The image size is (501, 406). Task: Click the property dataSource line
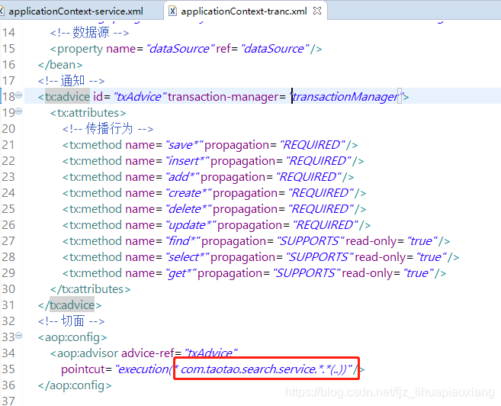tap(186, 49)
